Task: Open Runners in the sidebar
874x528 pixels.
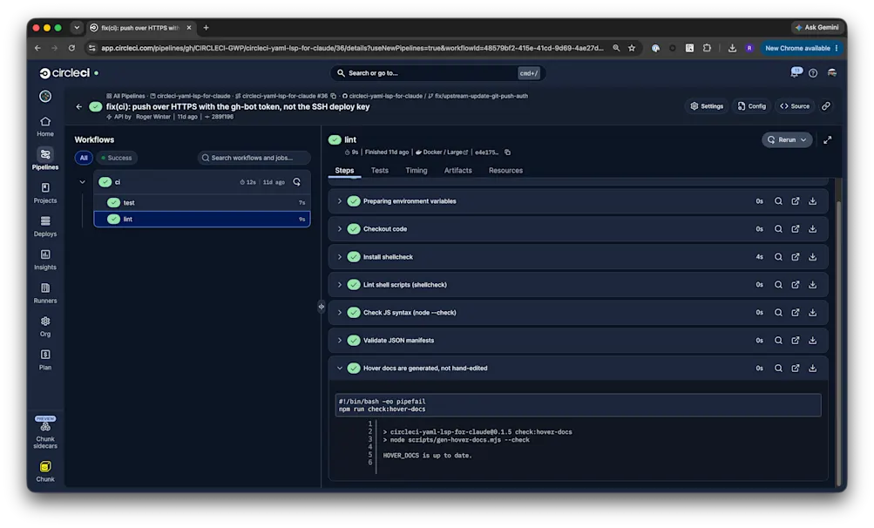Action: pyautogui.click(x=45, y=294)
